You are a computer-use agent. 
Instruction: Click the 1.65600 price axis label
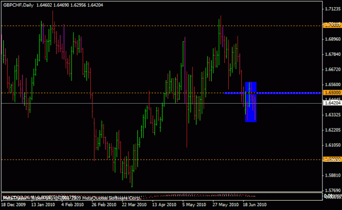click(x=333, y=84)
